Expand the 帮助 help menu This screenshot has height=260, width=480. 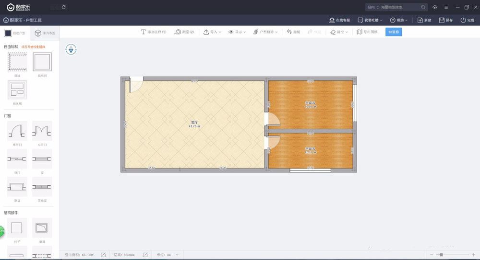tap(399, 20)
